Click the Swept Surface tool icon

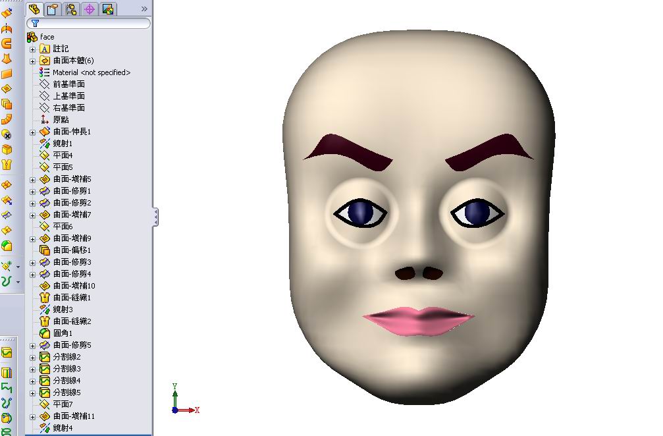pos(8,43)
